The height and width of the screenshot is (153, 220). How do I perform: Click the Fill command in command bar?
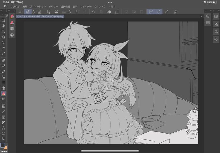tap(109, 12)
